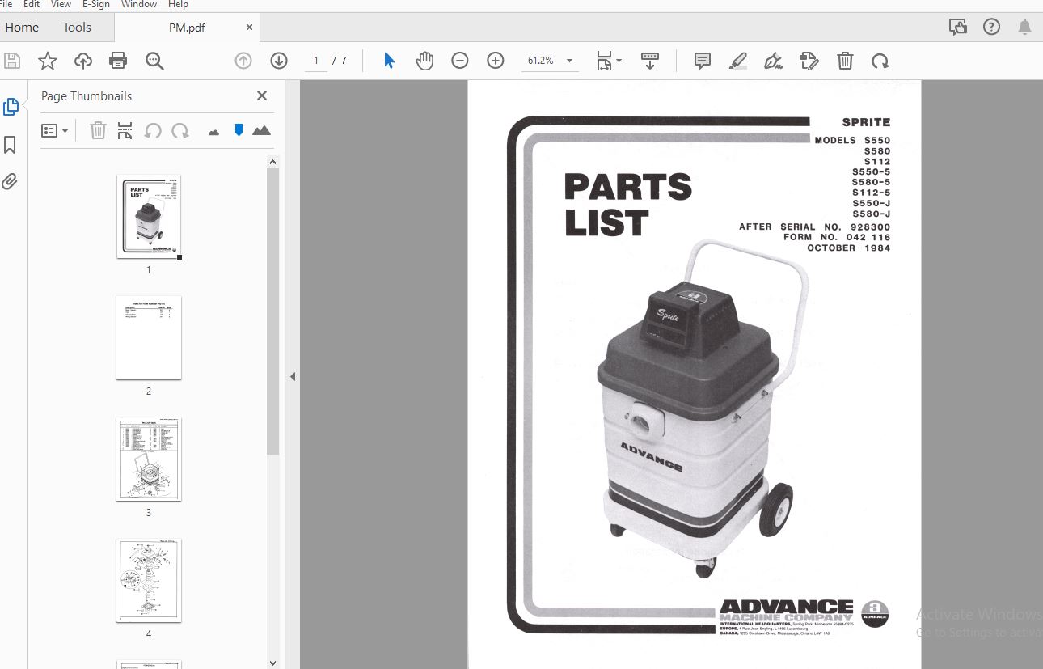This screenshot has height=669, width=1043.
Task: Switch to the Home tab
Action: pos(22,27)
